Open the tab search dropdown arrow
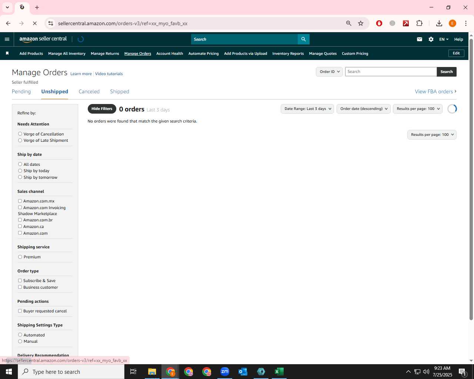 [7, 7]
